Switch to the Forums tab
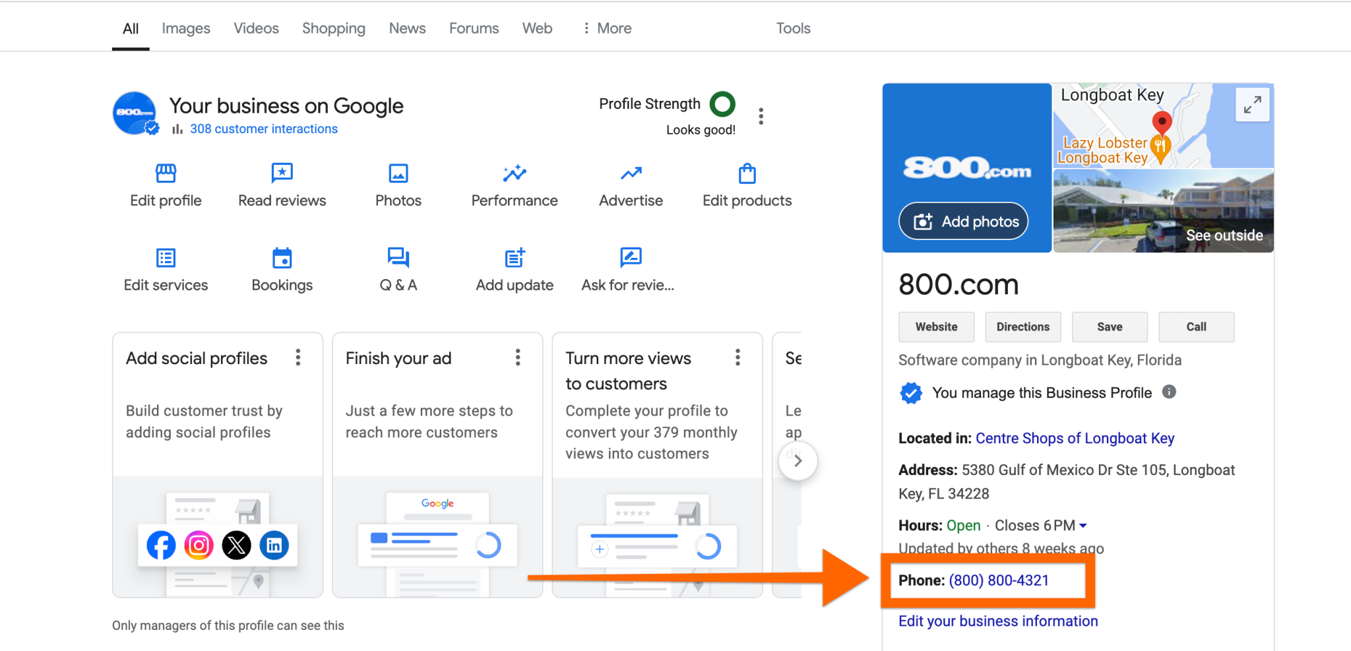 coord(474,28)
